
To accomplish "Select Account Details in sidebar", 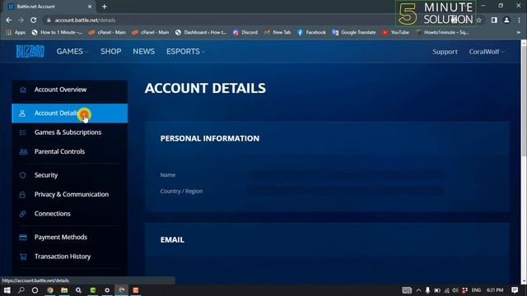I will tap(69, 113).
